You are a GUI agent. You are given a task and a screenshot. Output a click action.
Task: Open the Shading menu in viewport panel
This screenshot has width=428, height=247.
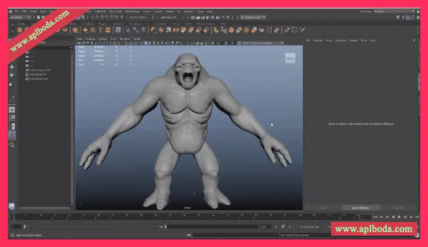(90, 39)
